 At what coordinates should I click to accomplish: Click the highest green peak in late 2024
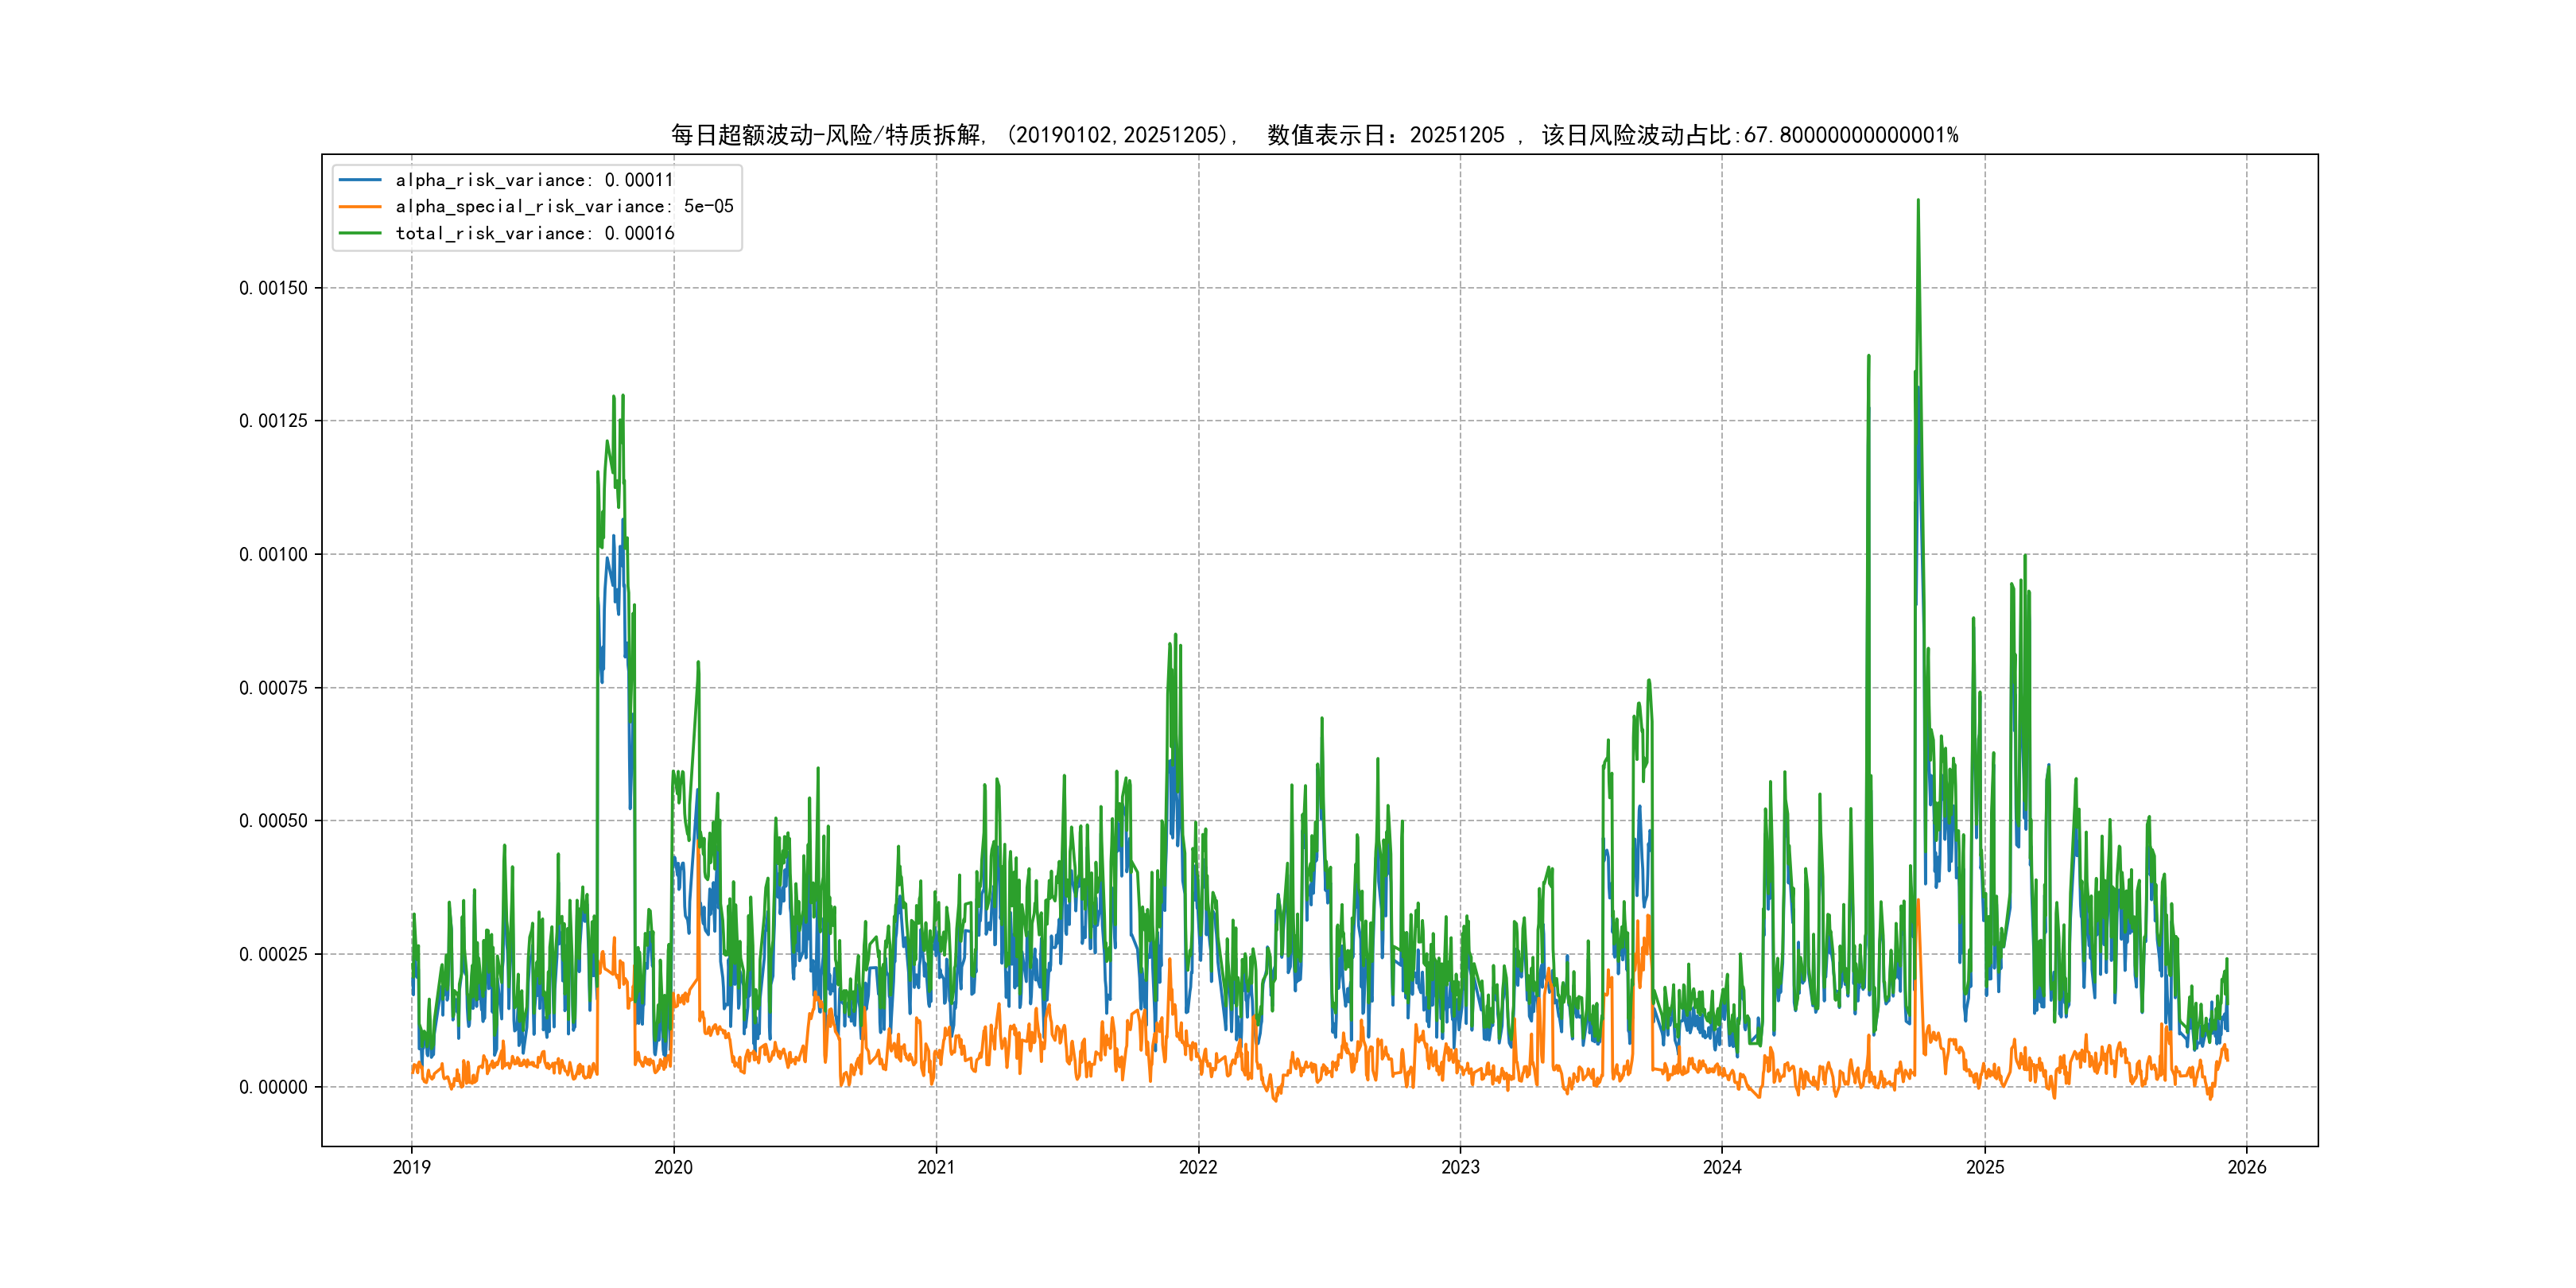(x=1918, y=202)
